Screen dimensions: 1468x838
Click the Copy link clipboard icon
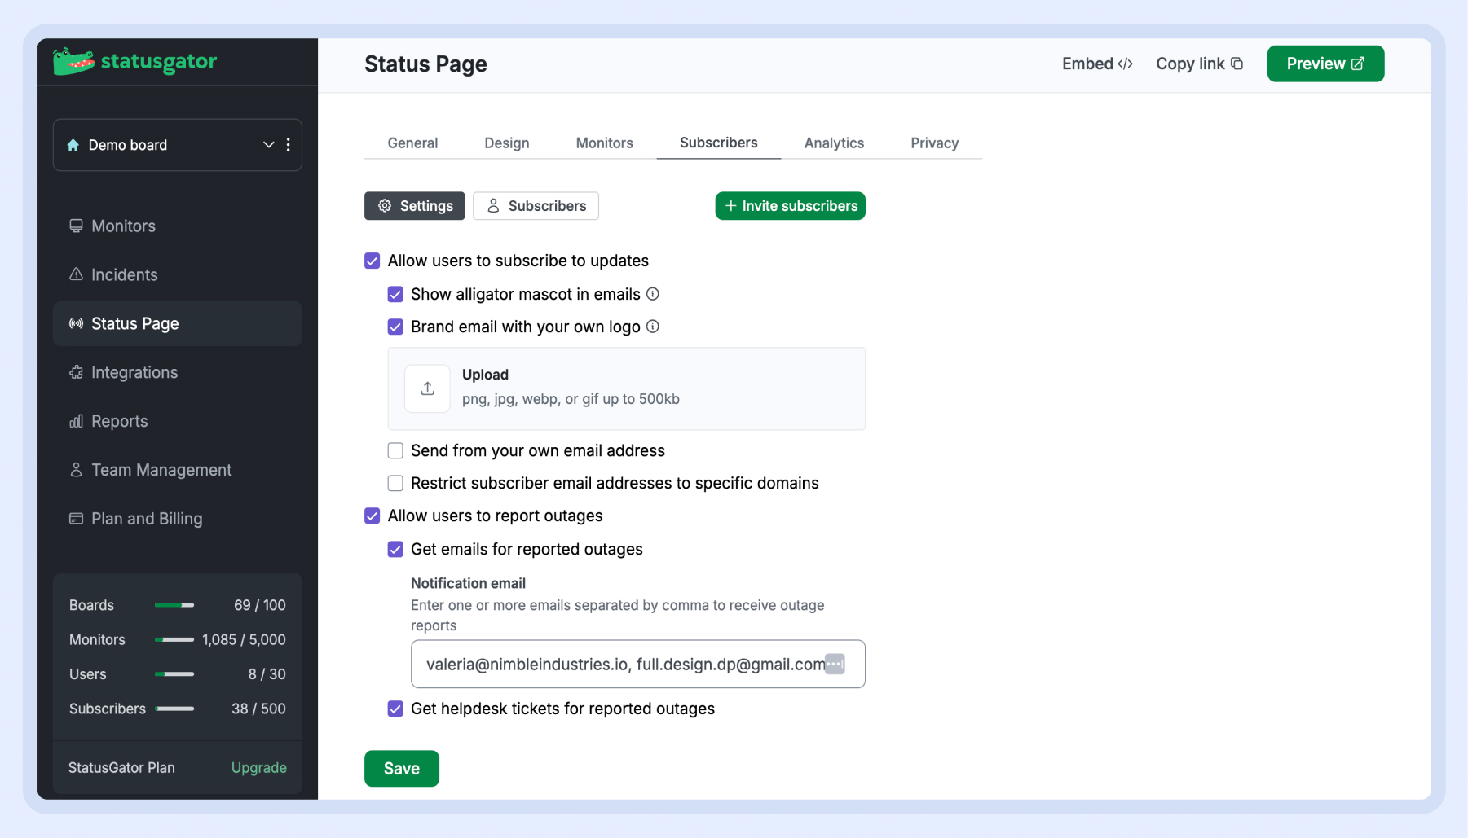pyautogui.click(x=1237, y=64)
